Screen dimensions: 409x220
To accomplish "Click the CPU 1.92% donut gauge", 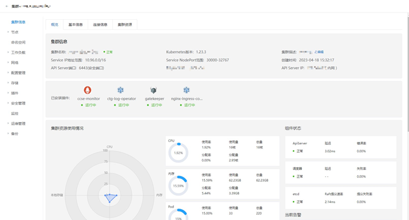I will pyautogui.click(x=178, y=153).
